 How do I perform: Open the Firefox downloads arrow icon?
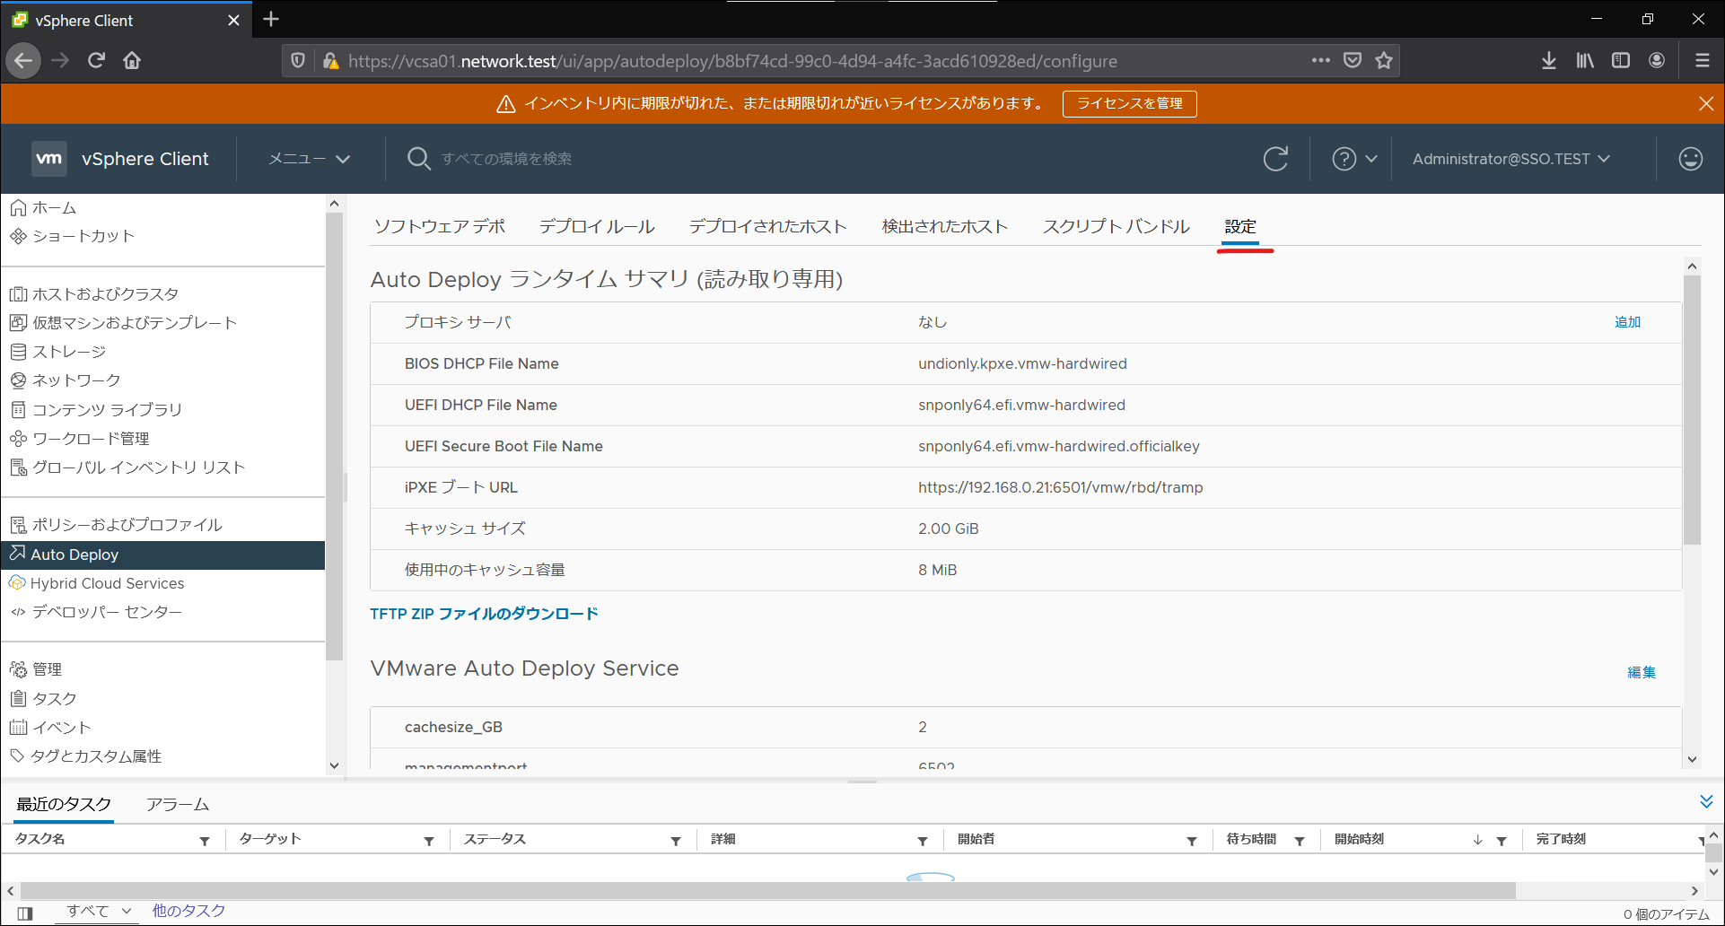(1549, 60)
